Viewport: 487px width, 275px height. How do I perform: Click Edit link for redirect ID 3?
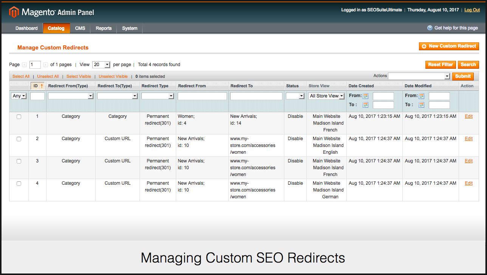point(468,161)
